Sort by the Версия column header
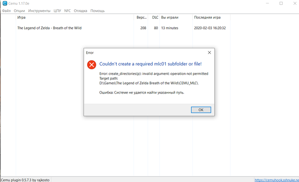 coord(141,18)
